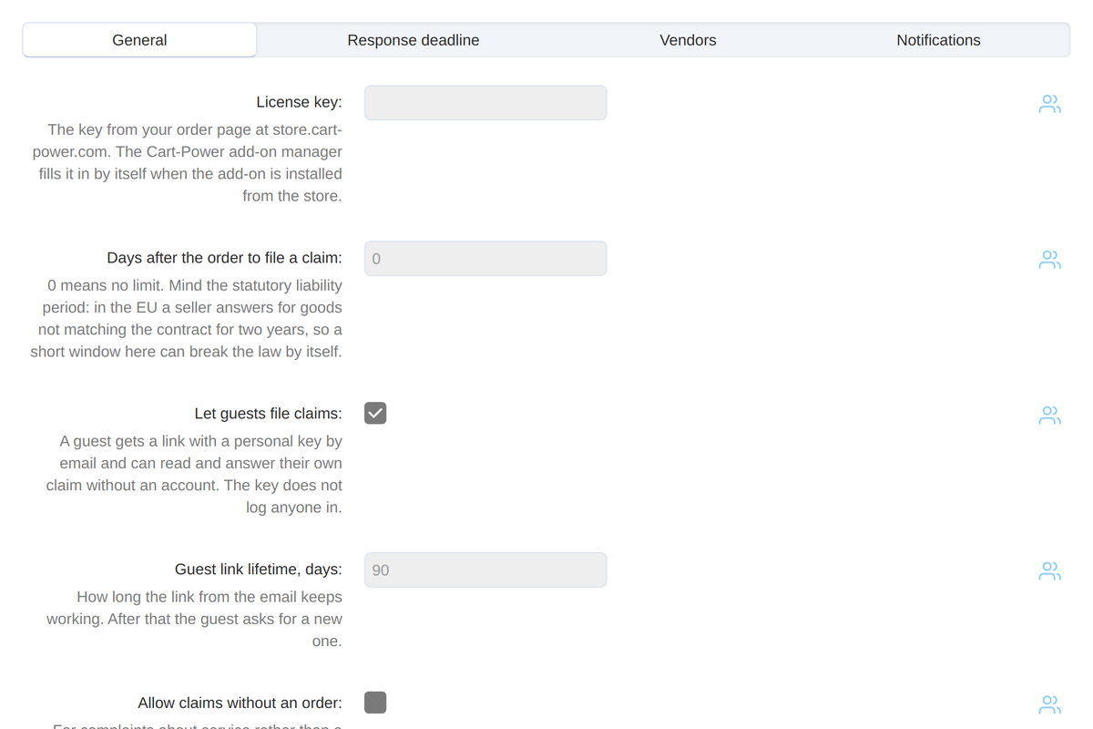Viewport: 1093px width, 729px height.
Task: Click the text starting "0 means no limit"
Action: (187, 318)
